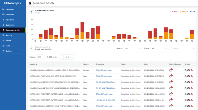Toggle LOW severity legend in chart
This screenshot has height=110, width=198.
pos(193,12)
